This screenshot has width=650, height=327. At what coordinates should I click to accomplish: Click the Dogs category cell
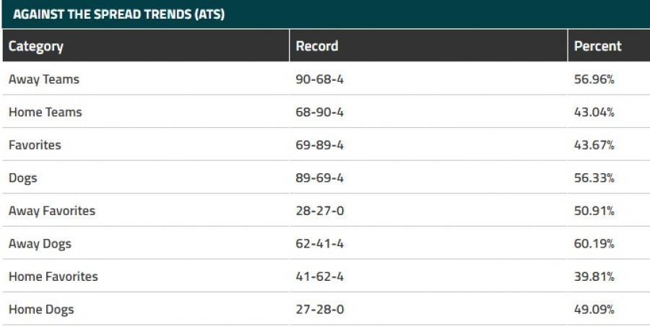(22, 178)
